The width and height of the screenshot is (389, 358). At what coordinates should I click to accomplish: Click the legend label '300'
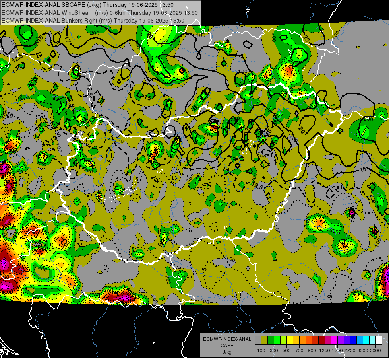(x=274, y=350)
